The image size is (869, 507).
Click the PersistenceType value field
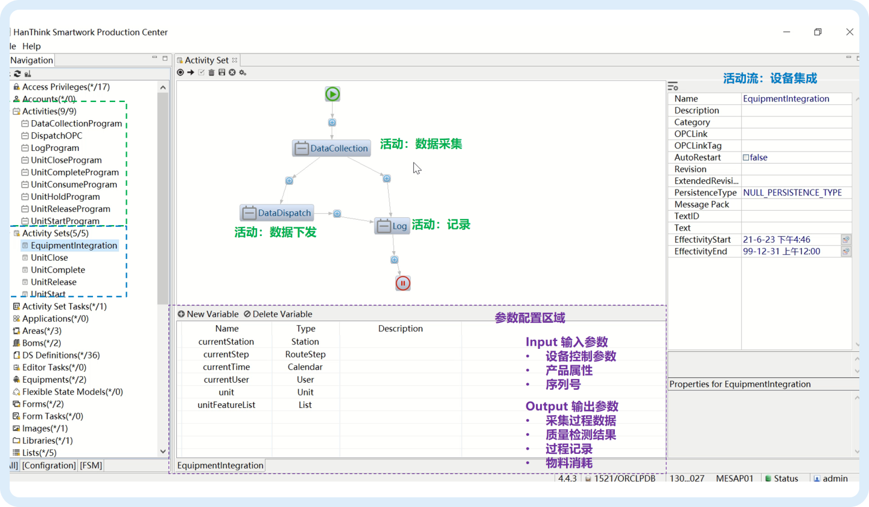[x=792, y=193]
